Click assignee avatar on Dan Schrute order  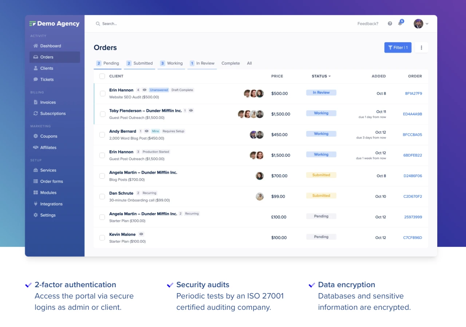(260, 196)
